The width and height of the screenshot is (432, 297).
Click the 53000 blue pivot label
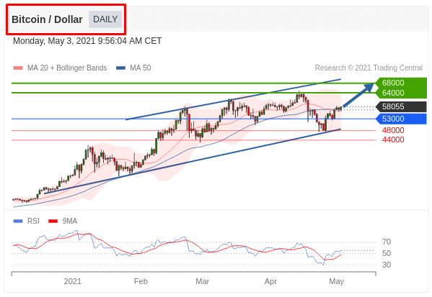tap(401, 119)
